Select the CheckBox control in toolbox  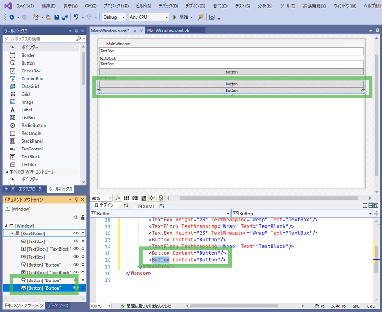tap(31, 71)
